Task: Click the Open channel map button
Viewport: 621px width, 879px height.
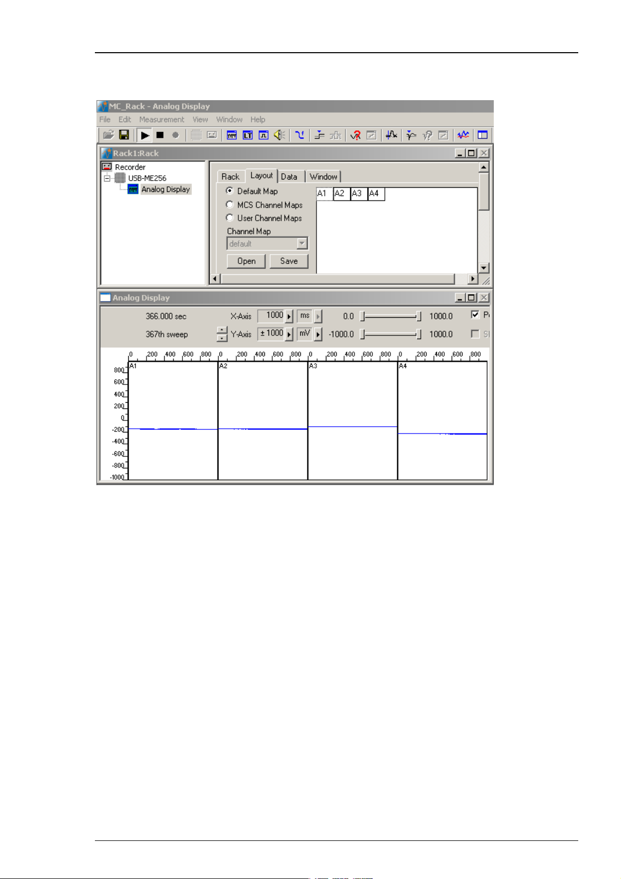Action: [x=246, y=261]
